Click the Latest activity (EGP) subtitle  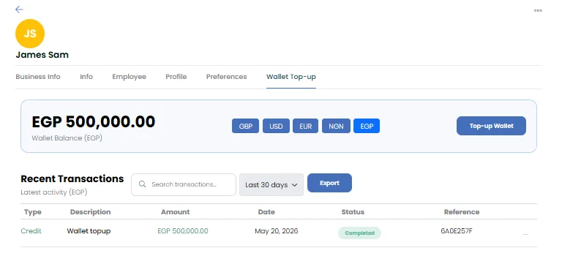tap(53, 192)
